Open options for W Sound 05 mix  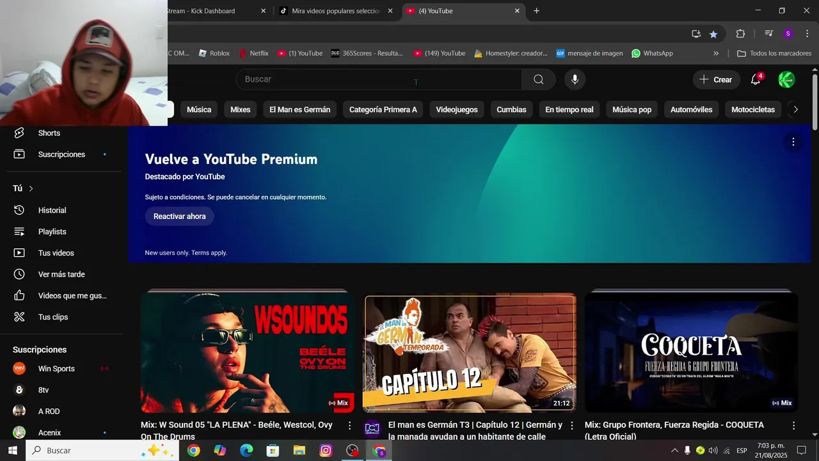point(349,425)
